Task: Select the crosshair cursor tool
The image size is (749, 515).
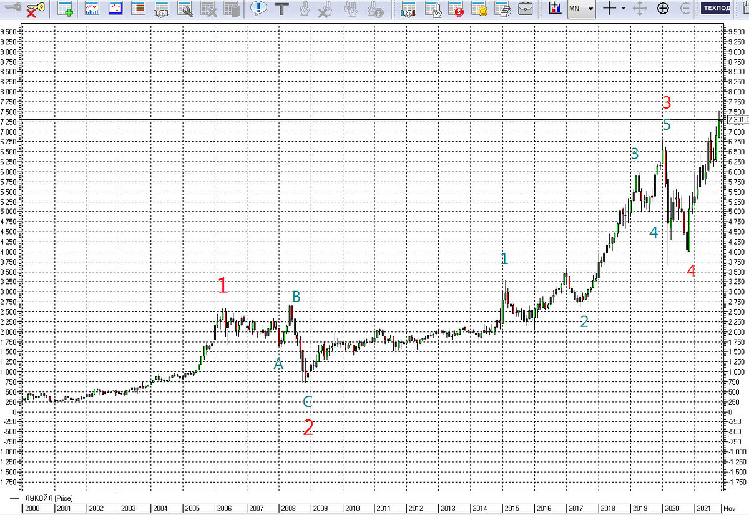Action: [609, 9]
